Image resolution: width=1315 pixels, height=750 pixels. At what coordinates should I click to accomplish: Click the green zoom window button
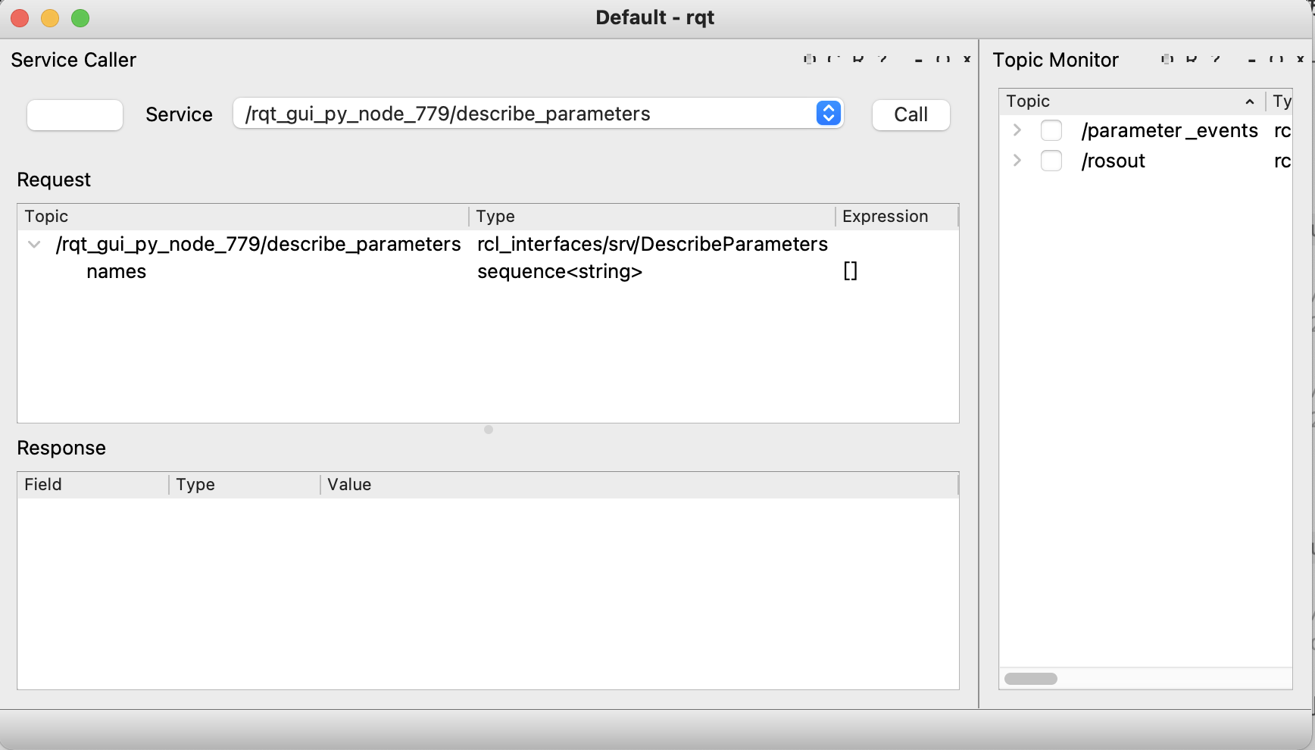(80, 18)
